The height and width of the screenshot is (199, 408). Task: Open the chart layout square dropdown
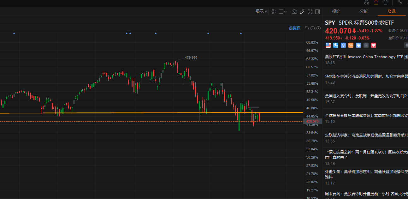tap(283, 11)
